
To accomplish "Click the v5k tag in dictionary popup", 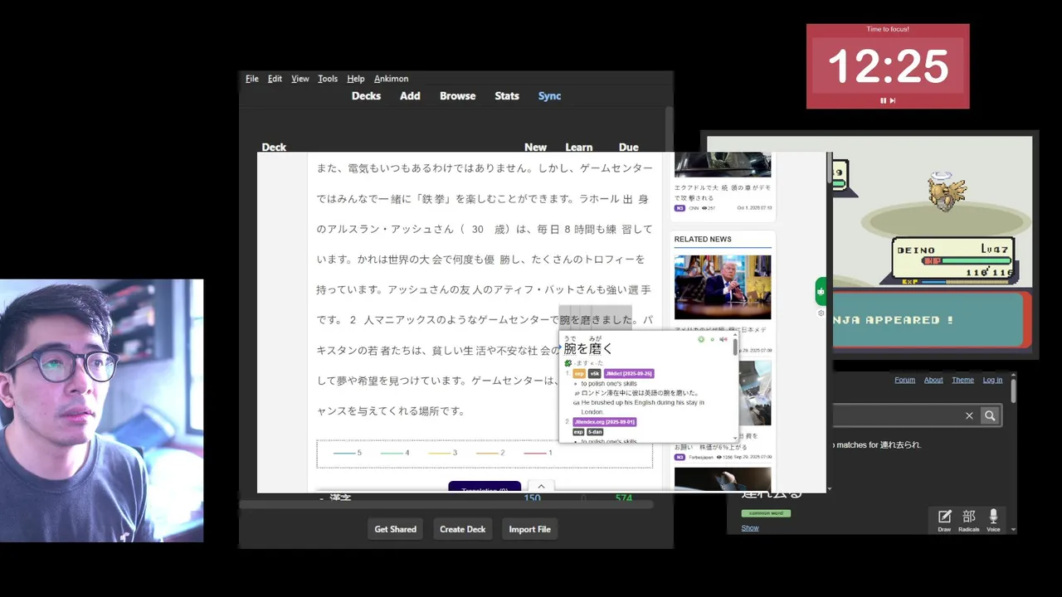I will point(595,374).
